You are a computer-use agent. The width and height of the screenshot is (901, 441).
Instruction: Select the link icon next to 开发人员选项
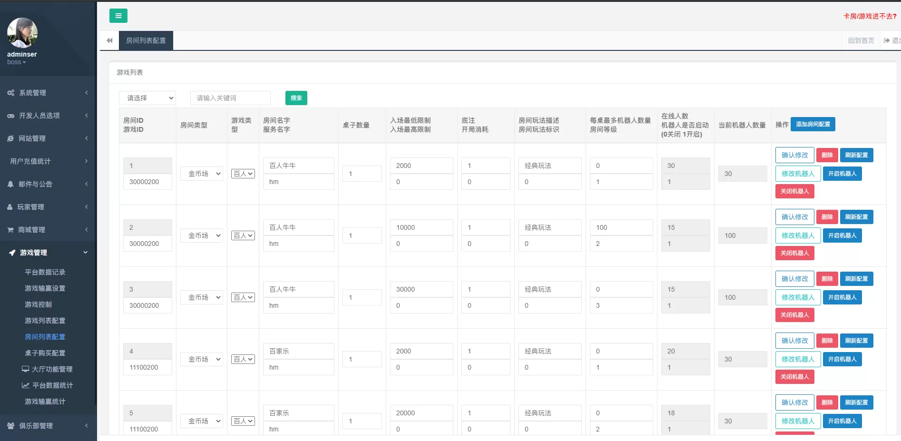click(x=10, y=115)
